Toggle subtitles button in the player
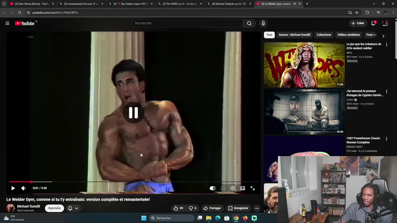The width and height of the screenshot is (397, 223). [x=223, y=188]
